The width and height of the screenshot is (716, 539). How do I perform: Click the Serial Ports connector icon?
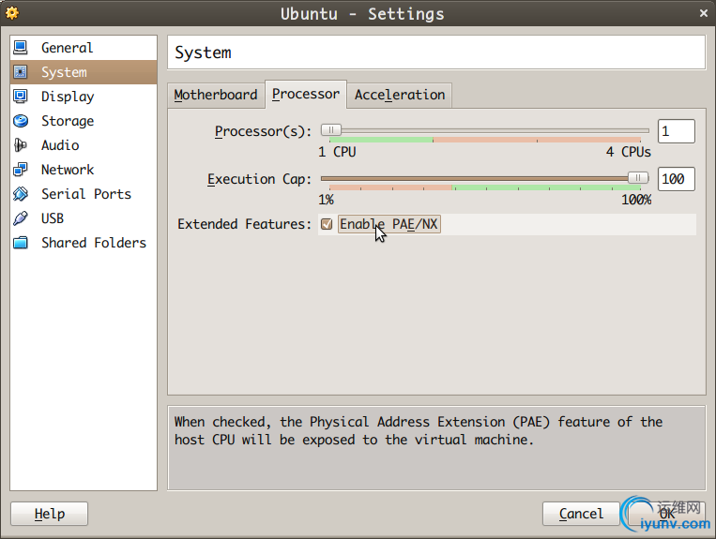click(x=21, y=194)
